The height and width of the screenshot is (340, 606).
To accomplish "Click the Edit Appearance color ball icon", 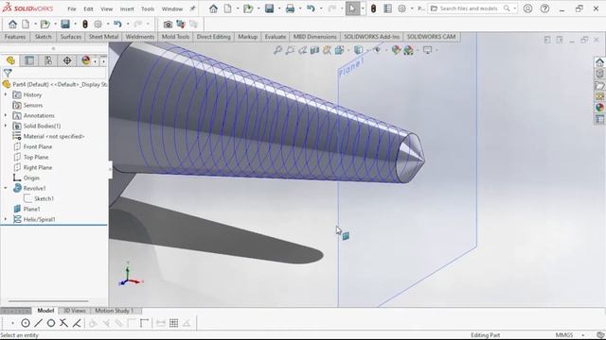I will 396,50.
